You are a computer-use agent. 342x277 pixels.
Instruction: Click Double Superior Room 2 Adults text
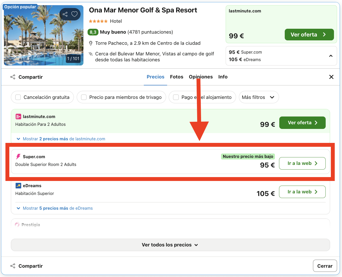click(46, 164)
